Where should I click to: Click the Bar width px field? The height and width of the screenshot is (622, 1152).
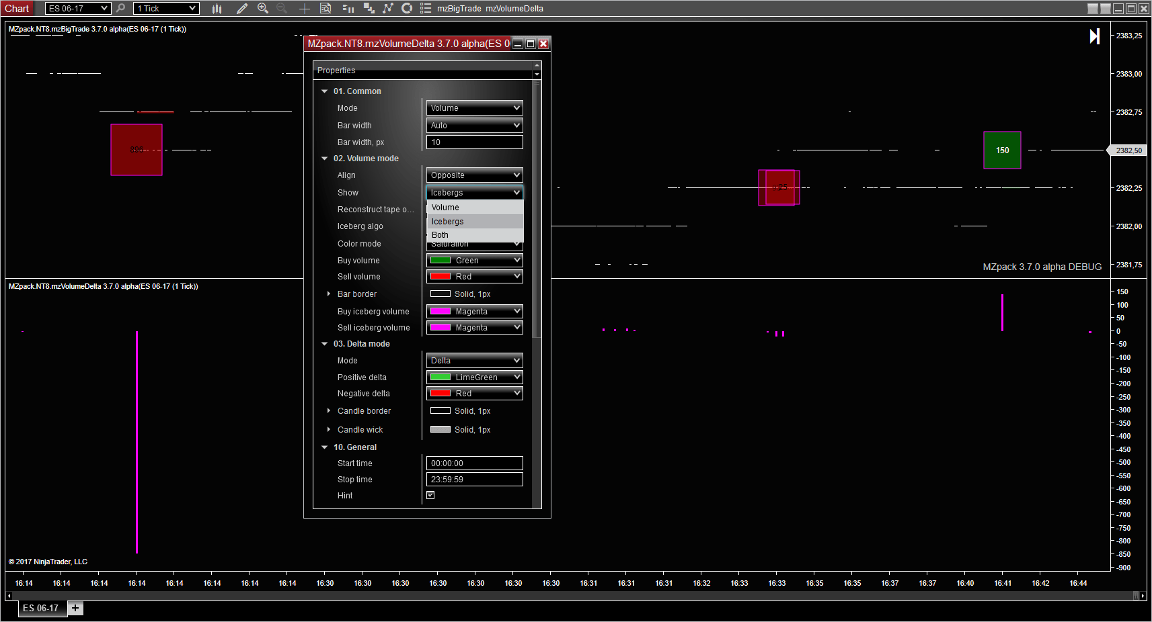point(475,142)
